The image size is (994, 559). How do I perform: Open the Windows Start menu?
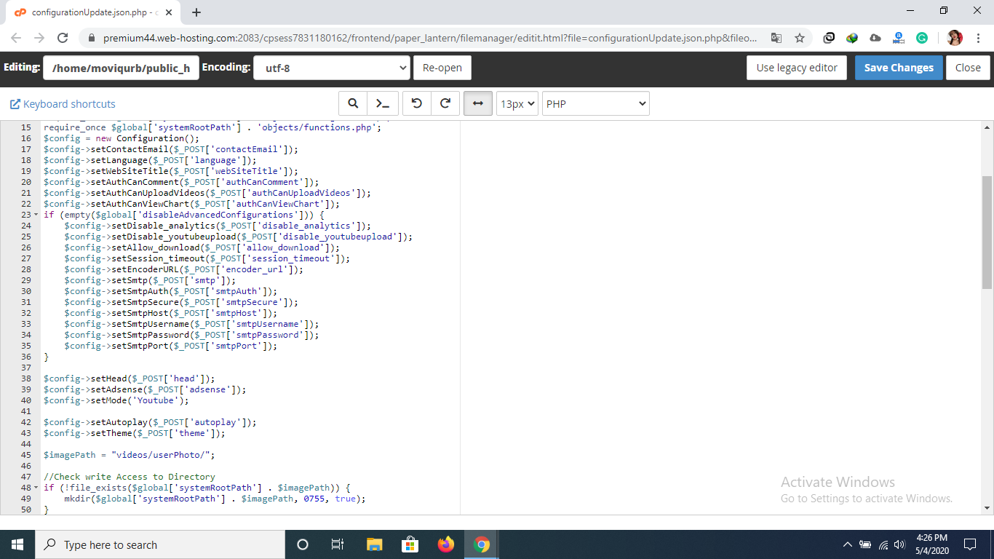click(x=17, y=544)
